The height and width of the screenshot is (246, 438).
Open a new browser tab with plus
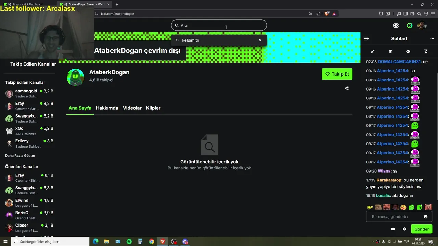click(x=117, y=4)
